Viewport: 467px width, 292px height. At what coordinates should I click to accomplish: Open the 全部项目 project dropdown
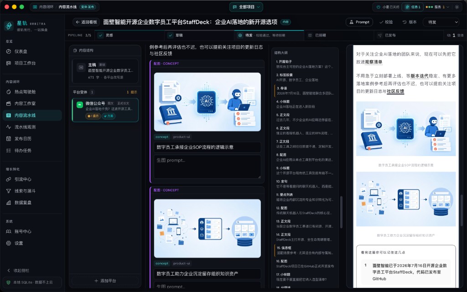(246, 7)
